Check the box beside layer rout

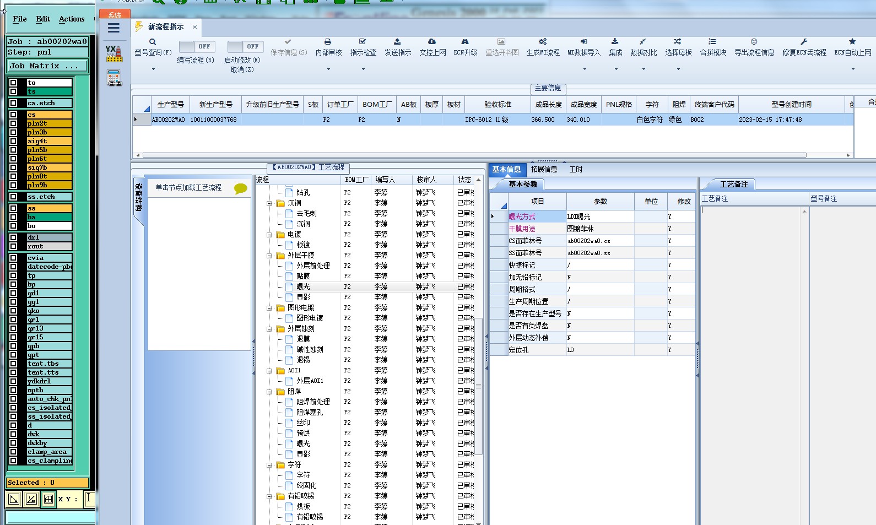[13, 246]
